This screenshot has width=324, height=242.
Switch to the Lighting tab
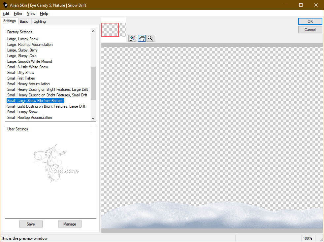[40, 21]
